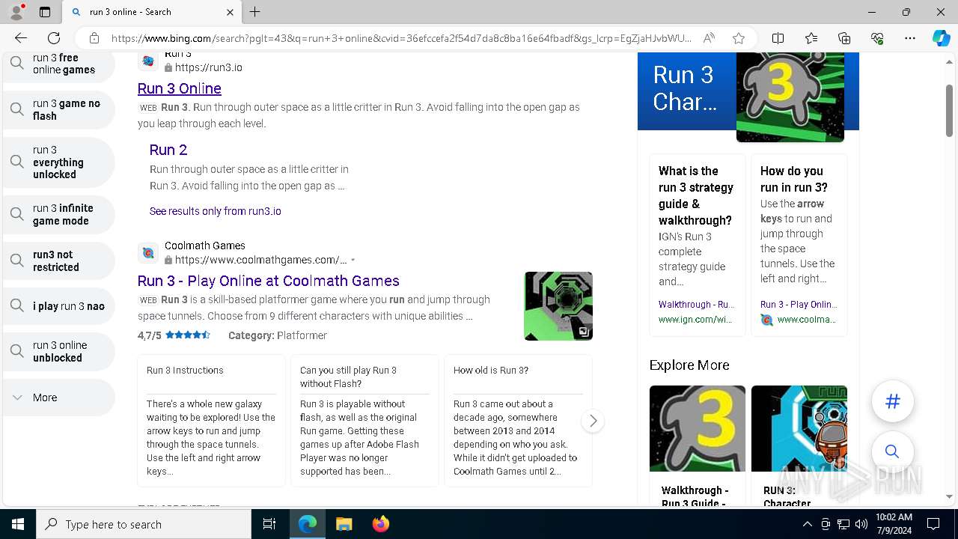Open Edge Settings and more menu
Screen dimensions: 958x539
pyautogui.click(x=910, y=38)
